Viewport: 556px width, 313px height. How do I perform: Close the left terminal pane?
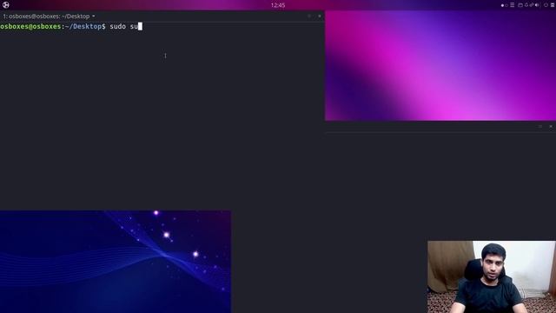[320, 16]
